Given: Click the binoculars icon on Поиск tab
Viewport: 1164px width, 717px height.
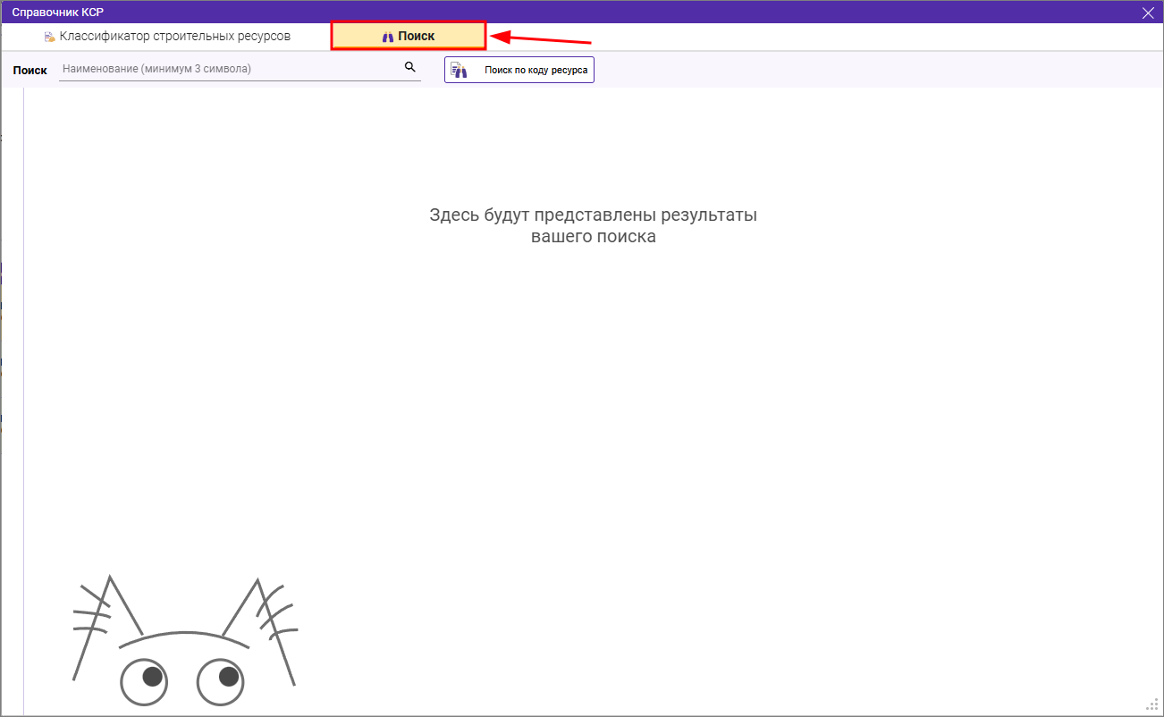Looking at the screenshot, I should pos(388,37).
